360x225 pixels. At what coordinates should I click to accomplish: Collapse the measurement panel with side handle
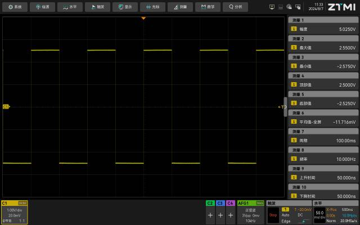point(285,107)
